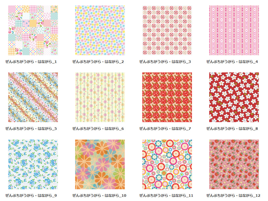Screen dimensions: 268x201
Task: Open the orange translucent petal pattern はながら_10
Action: click(100, 164)
